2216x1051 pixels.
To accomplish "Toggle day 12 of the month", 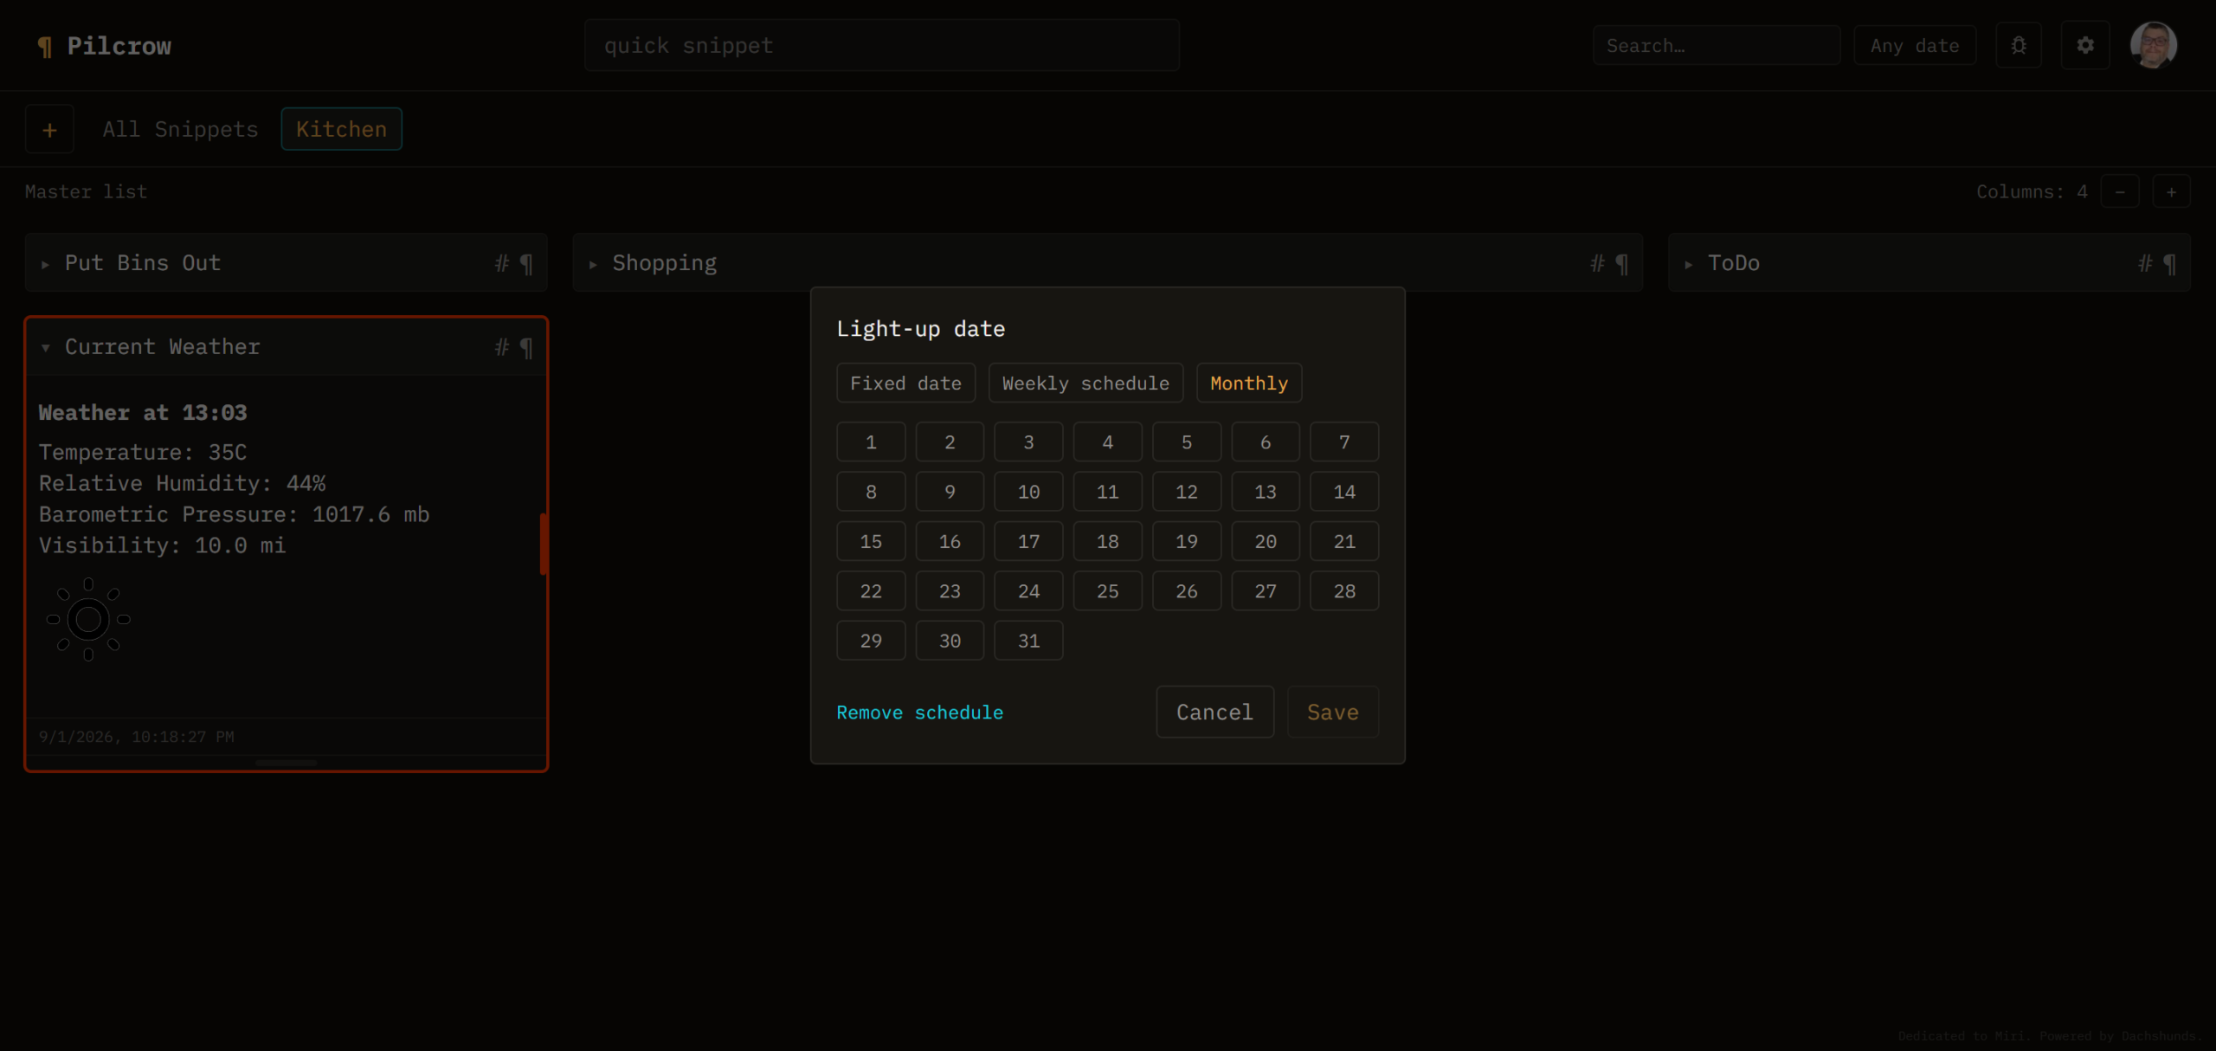I will [1186, 492].
